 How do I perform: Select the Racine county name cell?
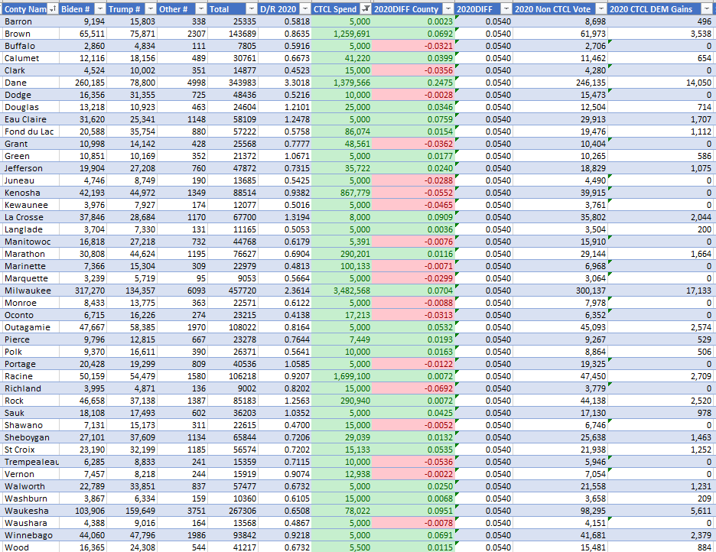click(x=30, y=376)
